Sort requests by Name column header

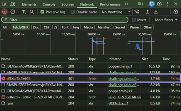[x=33, y=59]
